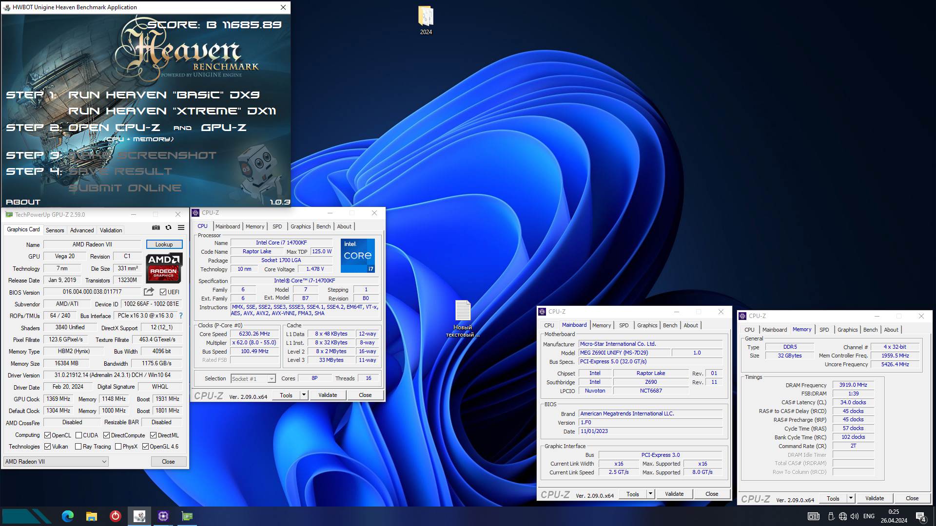This screenshot has width=936, height=526.
Task: Click Core Speed value 6230.26 MHz
Action: click(254, 334)
